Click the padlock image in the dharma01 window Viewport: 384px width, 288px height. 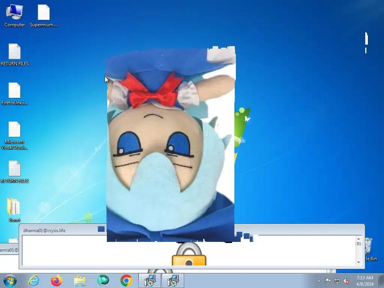tap(189, 254)
